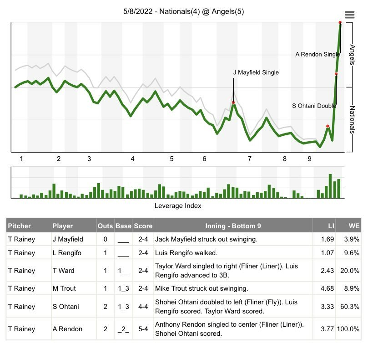Select 'S Ohtani' in the Player column
The height and width of the screenshot is (344, 373).
coord(66,307)
